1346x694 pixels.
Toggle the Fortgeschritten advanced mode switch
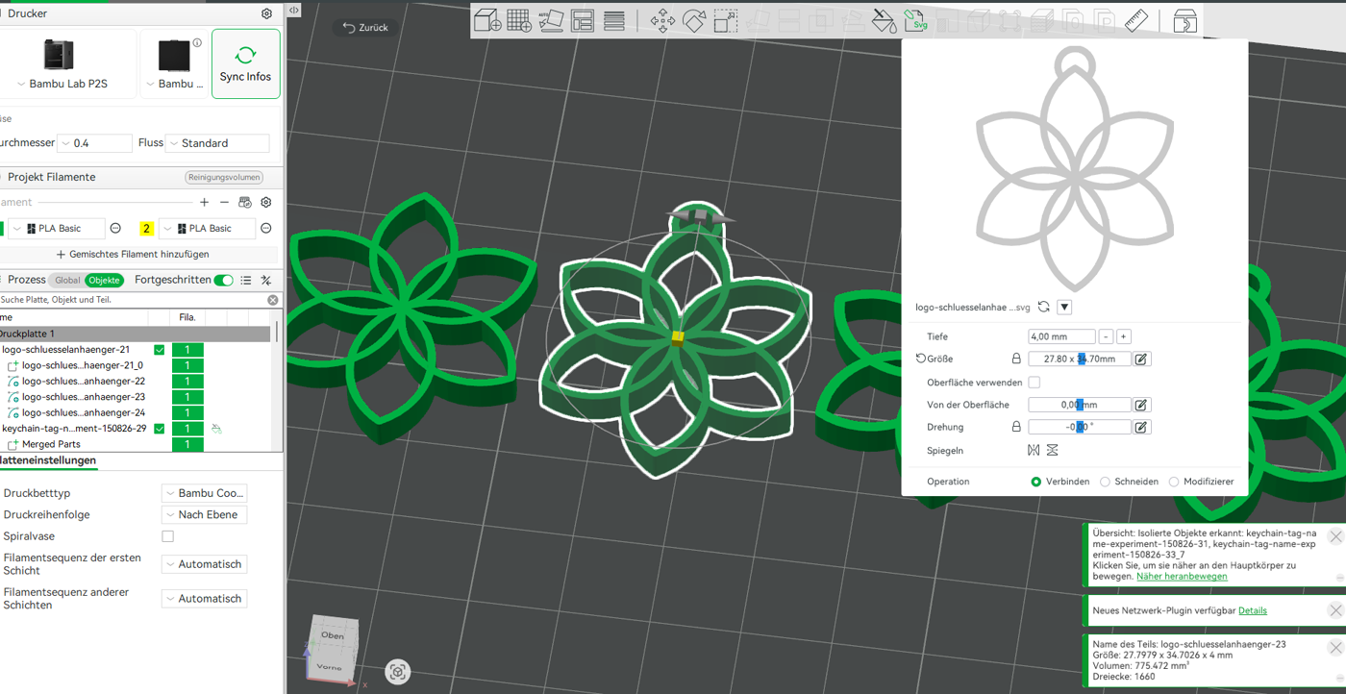tap(224, 280)
